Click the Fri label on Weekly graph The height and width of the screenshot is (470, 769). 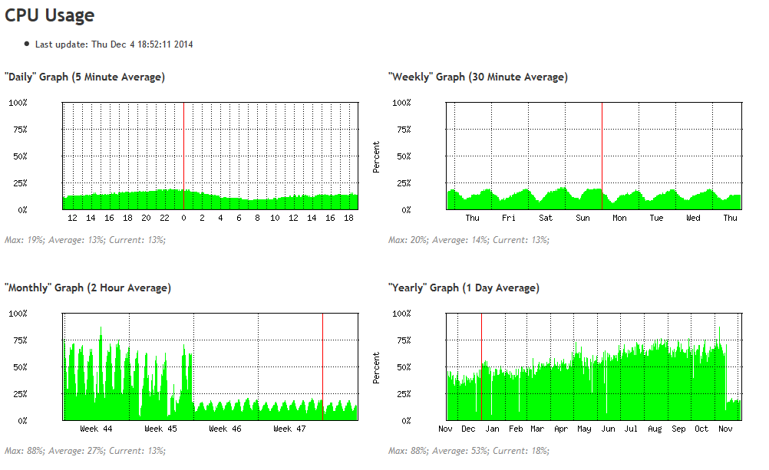(509, 218)
